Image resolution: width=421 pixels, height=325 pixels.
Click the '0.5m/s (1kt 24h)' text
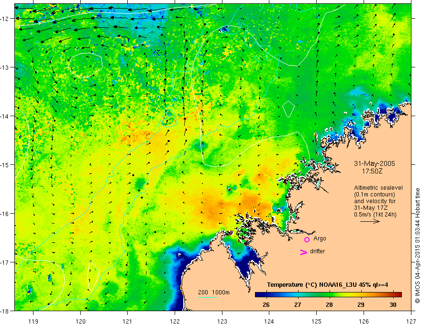tap(375, 215)
